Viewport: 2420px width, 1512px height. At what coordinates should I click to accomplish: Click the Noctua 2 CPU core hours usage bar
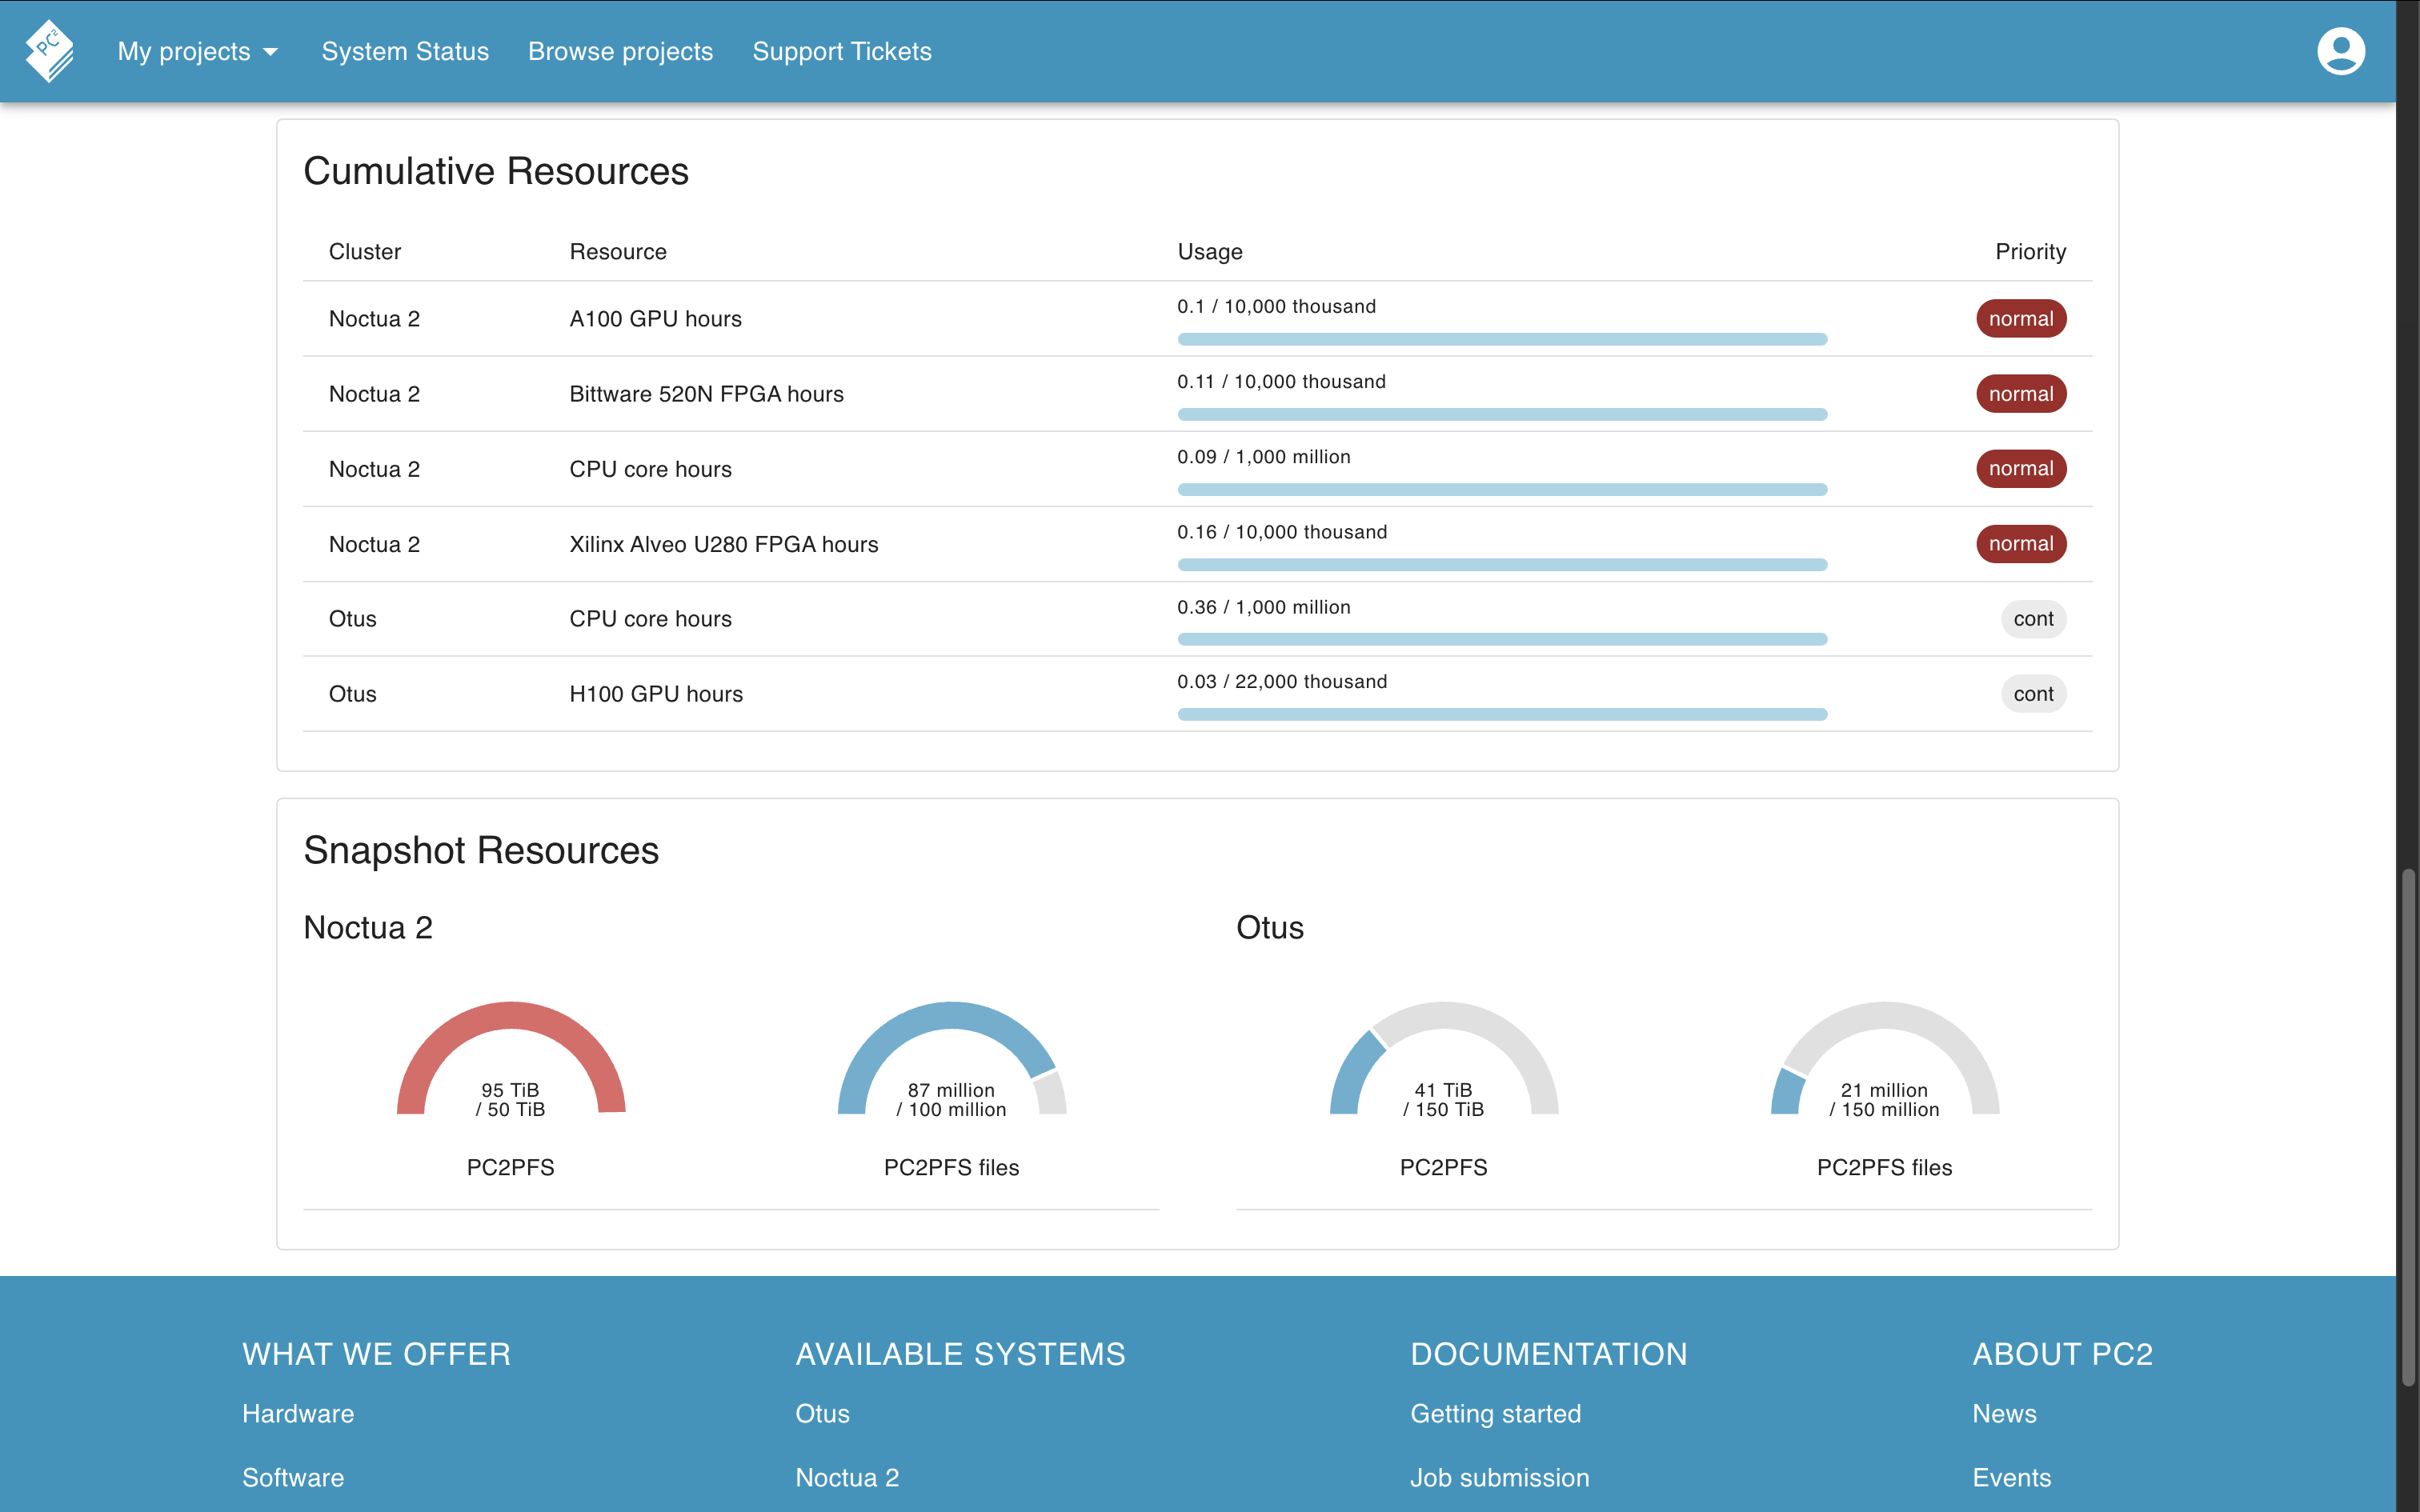[x=1502, y=489]
